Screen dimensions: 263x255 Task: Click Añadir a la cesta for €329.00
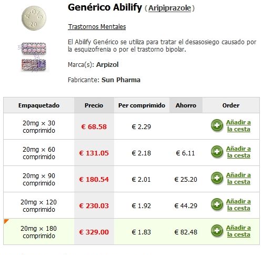point(238,231)
